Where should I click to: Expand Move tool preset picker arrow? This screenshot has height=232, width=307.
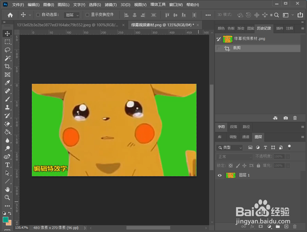[30, 15]
